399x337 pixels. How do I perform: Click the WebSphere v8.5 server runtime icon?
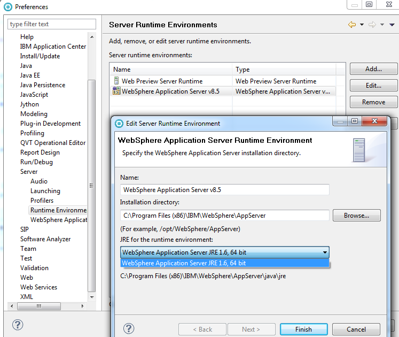click(116, 91)
